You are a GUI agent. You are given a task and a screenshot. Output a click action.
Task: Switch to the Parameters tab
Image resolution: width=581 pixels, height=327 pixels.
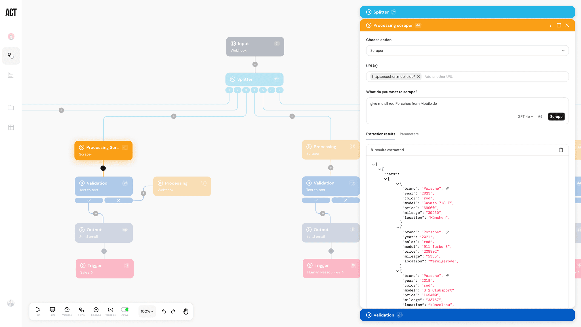coord(409,134)
